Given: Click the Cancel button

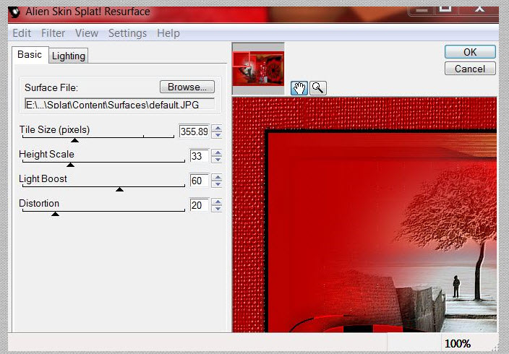Looking at the screenshot, I should [x=470, y=69].
